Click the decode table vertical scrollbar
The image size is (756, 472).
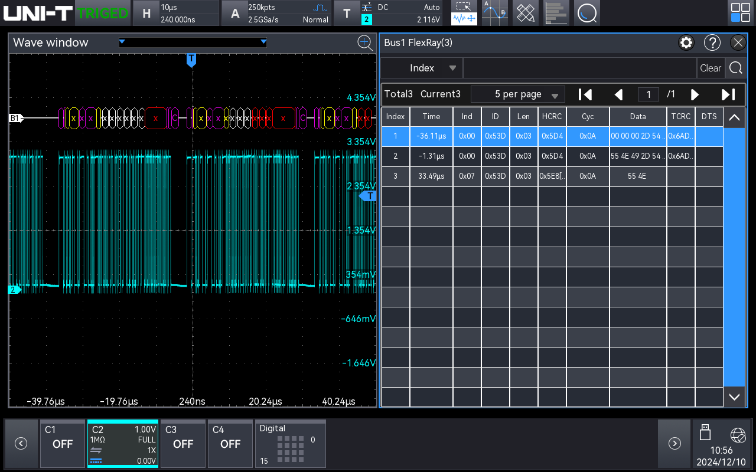coord(734,257)
